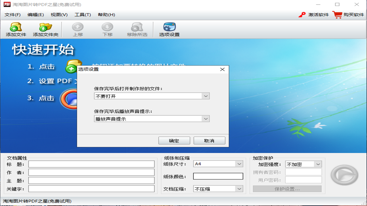Open the 文档压缩 dropdown

pyautogui.click(x=239, y=189)
